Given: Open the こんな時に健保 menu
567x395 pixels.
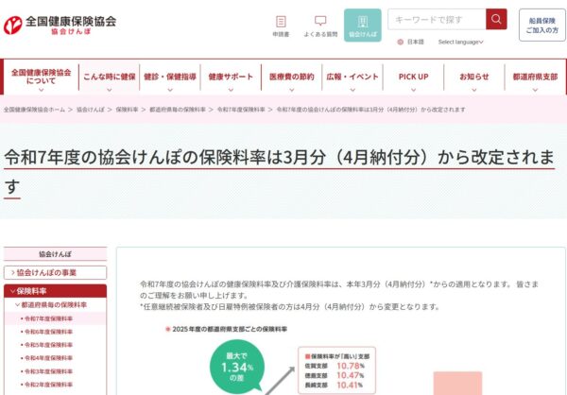Looking at the screenshot, I should pyautogui.click(x=110, y=77).
